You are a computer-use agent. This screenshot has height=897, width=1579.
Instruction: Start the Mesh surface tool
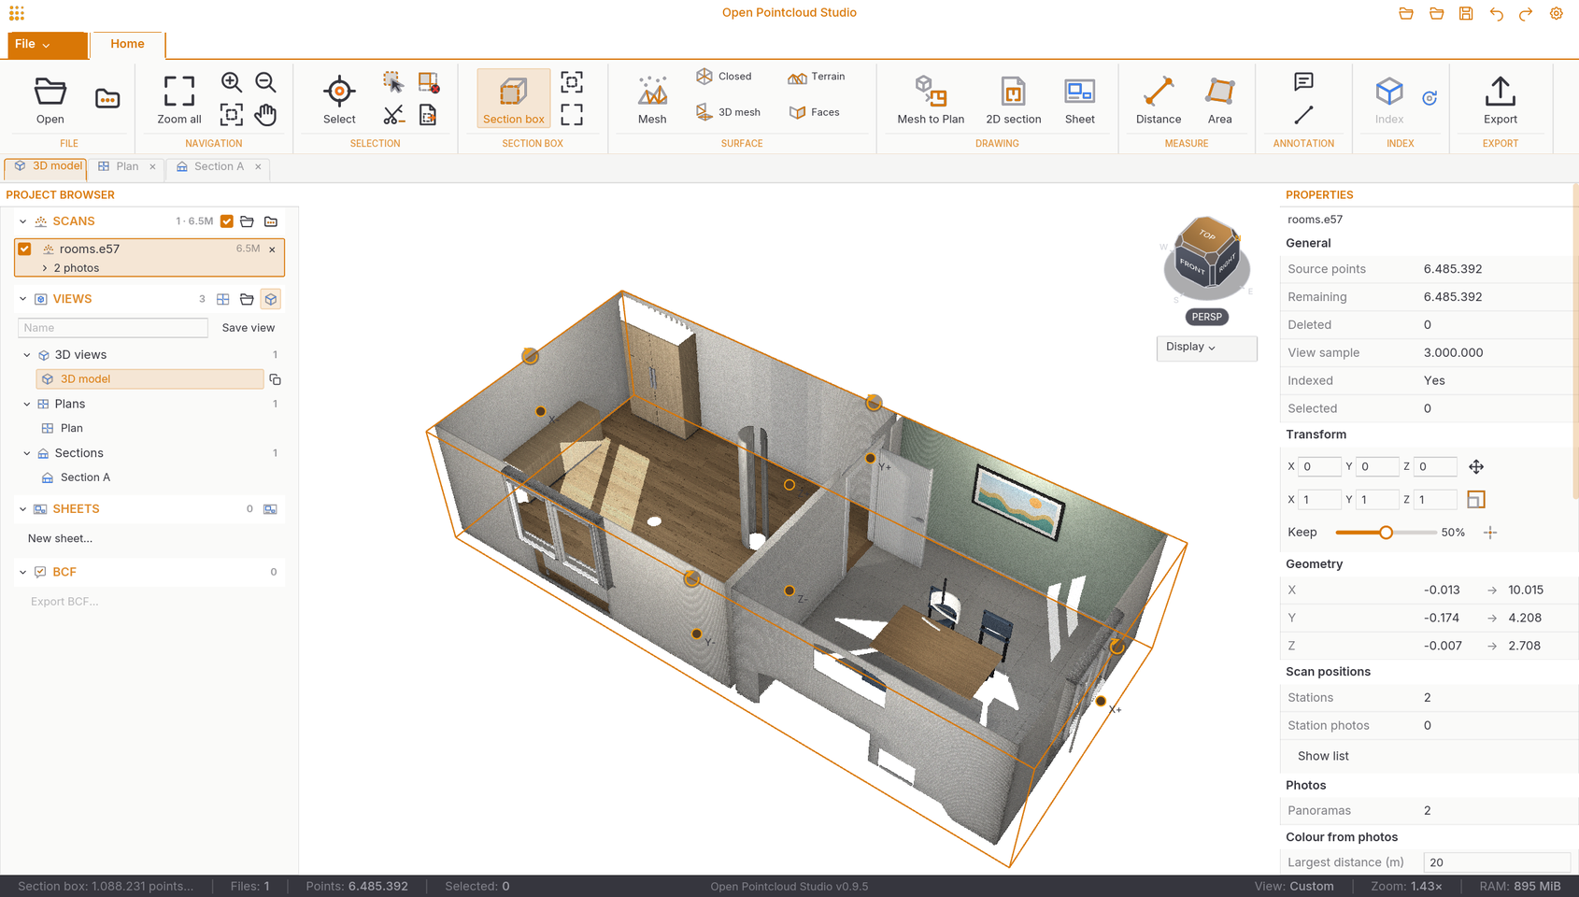coord(652,99)
